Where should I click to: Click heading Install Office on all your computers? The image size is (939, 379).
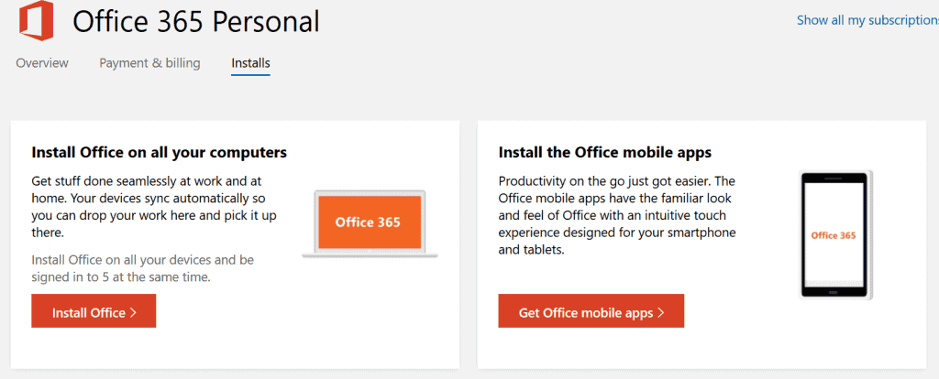[x=160, y=153]
